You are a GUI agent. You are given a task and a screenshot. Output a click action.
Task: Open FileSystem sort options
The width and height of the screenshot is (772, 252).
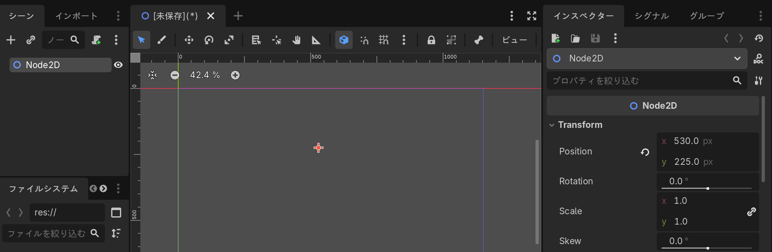(x=116, y=233)
